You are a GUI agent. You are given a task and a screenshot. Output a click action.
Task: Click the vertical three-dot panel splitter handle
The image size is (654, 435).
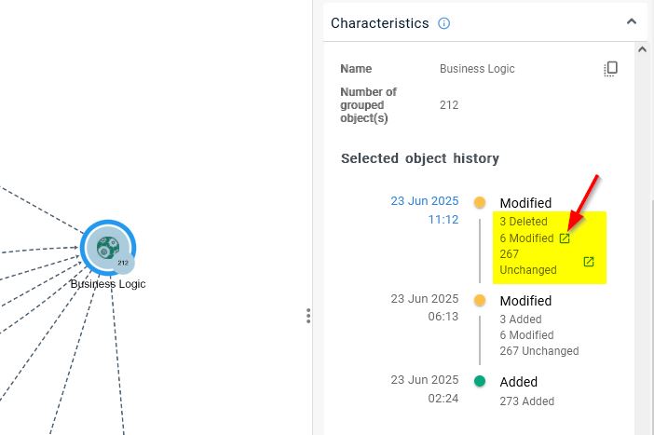[308, 316]
